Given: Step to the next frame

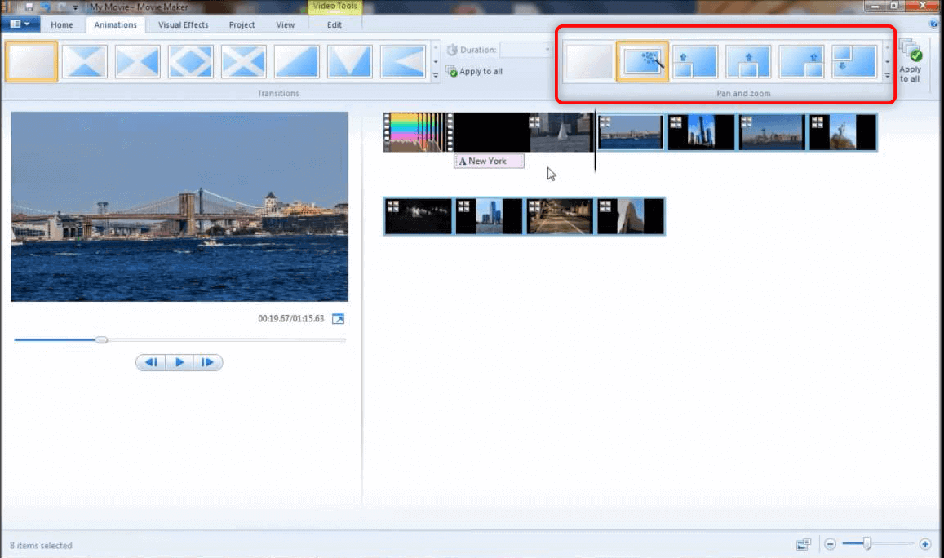Looking at the screenshot, I should (x=207, y=362).
